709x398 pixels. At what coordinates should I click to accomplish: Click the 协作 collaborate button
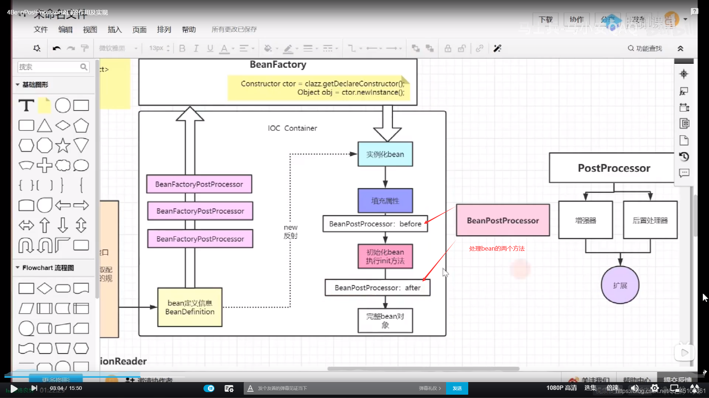(x=576, y=20)
